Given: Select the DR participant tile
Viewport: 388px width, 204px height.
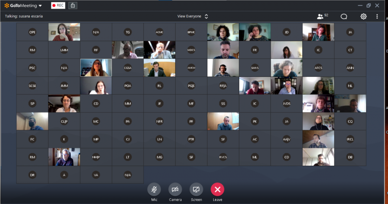Looking at the screenshot, I should [x=32, y=175].
